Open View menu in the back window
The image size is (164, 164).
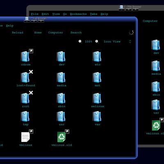point(56,14)
